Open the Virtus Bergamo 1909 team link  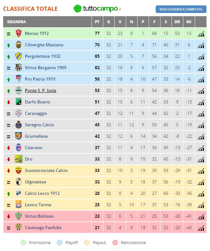[45, 68]
